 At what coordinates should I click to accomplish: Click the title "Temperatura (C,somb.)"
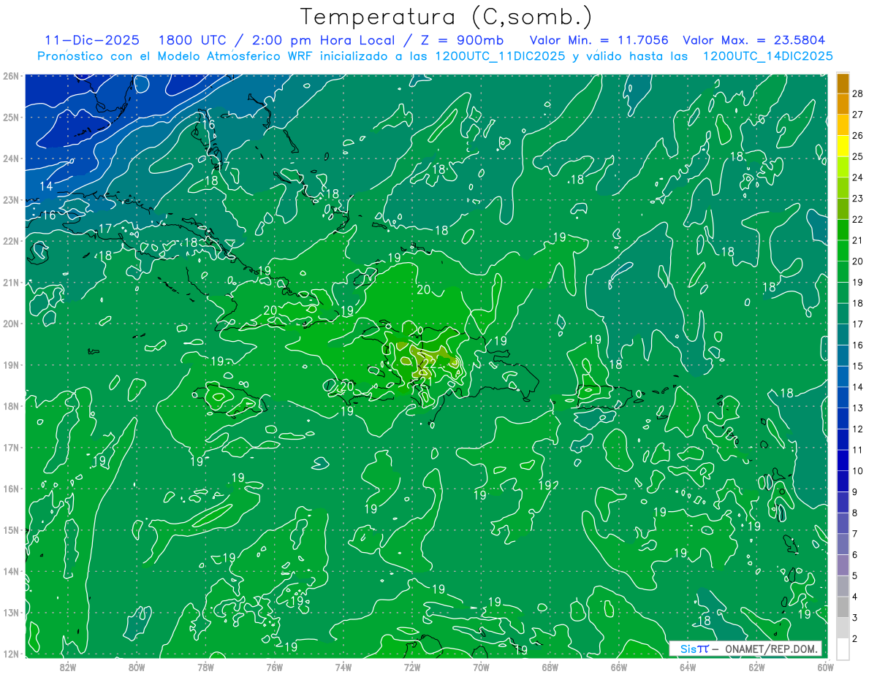point(447,18)
